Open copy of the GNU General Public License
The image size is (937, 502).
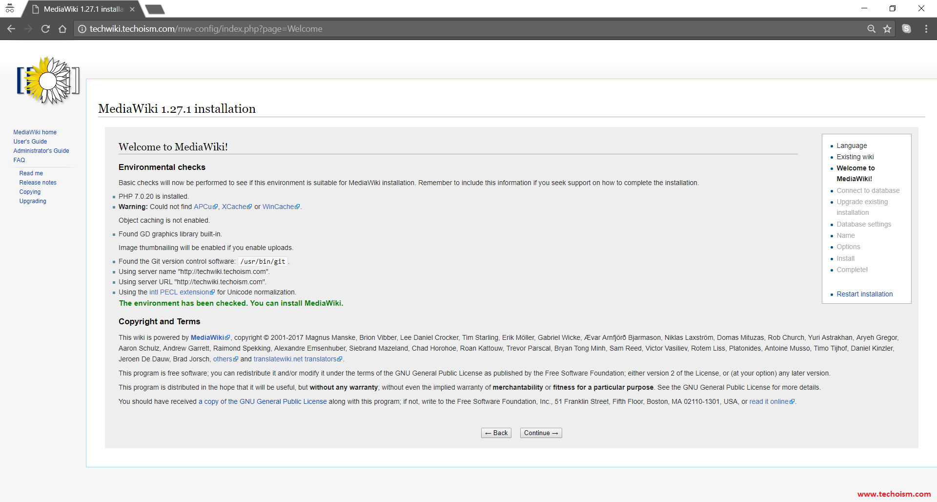[x=263, y=401]
